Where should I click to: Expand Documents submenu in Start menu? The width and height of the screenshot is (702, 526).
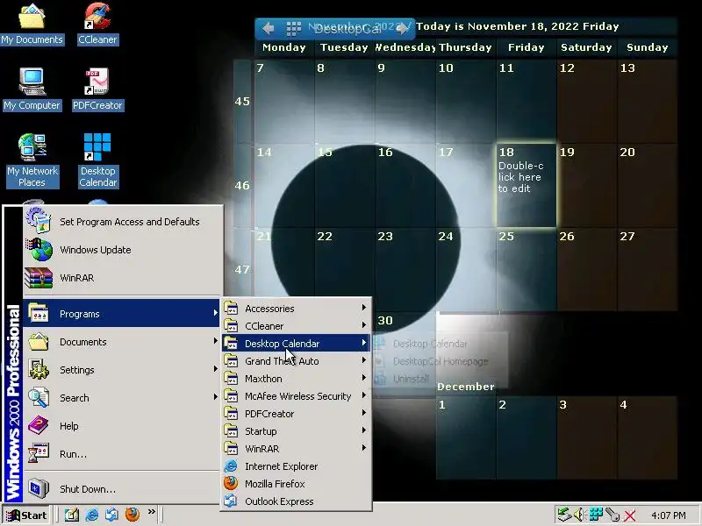tap(122, 342)
